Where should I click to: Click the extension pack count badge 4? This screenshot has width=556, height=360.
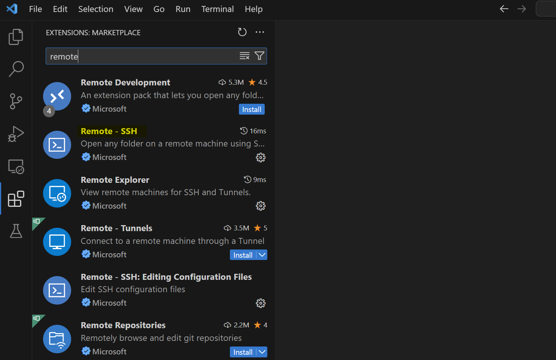coord(49,111)
